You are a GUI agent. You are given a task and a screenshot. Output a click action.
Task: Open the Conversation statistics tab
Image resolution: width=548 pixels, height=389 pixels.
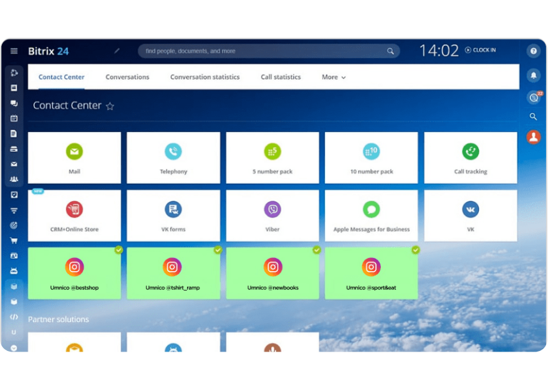coord(205,77)
